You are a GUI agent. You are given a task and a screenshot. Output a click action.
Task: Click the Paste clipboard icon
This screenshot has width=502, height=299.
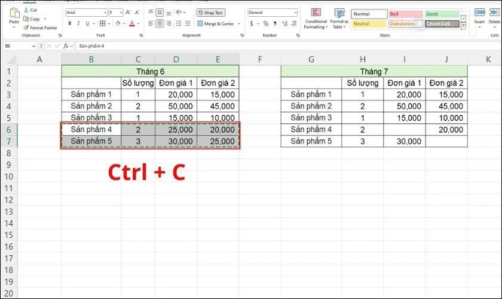14,13
